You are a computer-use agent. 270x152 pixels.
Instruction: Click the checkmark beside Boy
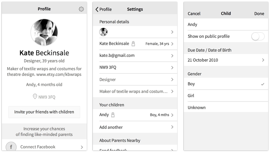pyautogui.click(x=262, y=84)
